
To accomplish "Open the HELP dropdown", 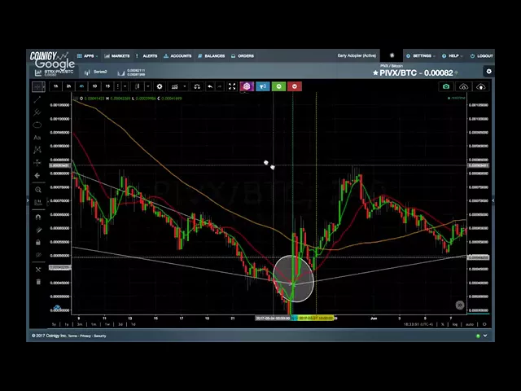I will 453,56.
